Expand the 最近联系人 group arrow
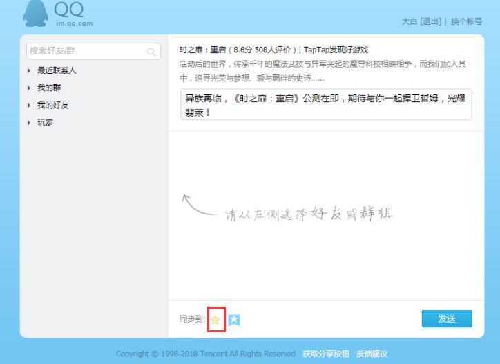This screenshot has height=364, width=500. [29, 70]
